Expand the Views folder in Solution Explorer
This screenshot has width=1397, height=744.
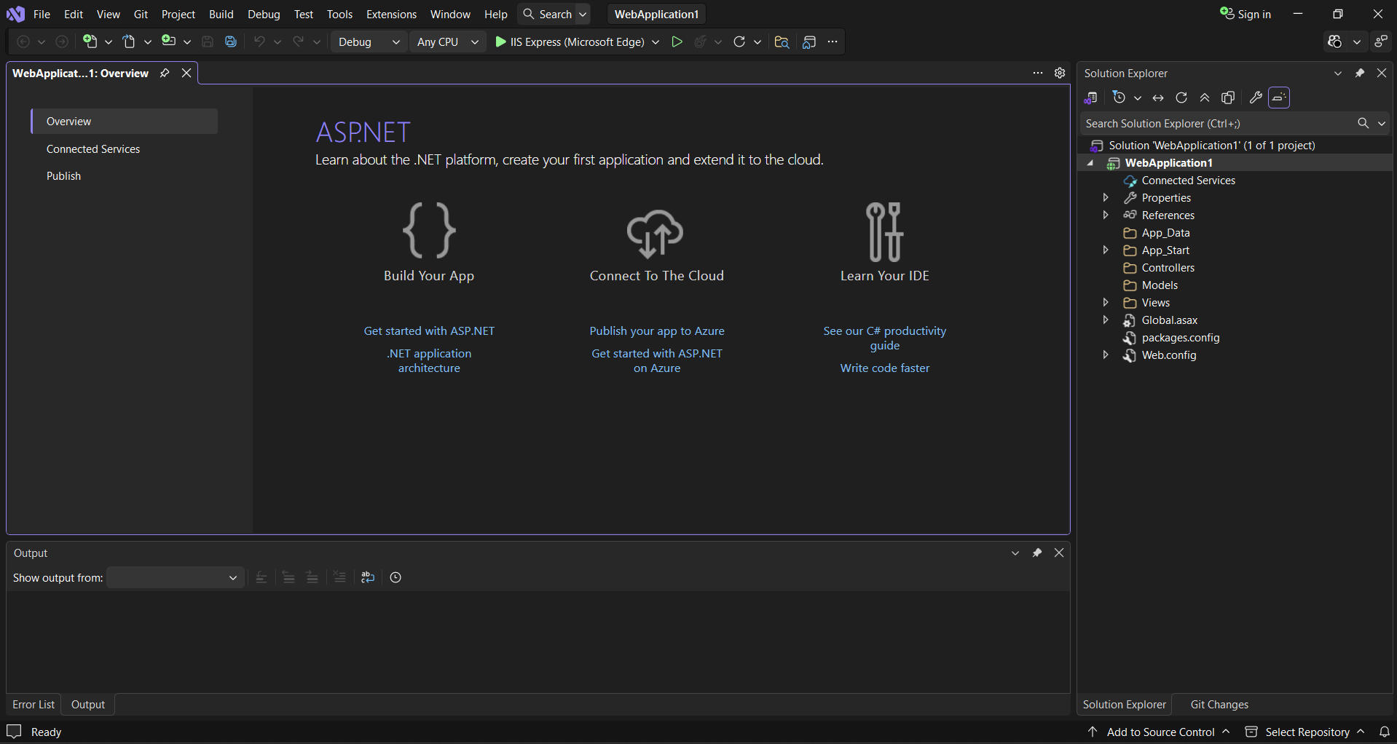pyautogui.click(x=1106, y=302)
